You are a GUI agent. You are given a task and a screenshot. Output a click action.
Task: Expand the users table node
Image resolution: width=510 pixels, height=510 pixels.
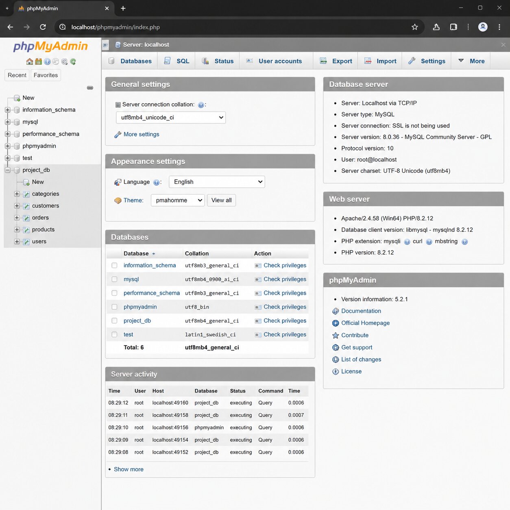tap(17, 242)
